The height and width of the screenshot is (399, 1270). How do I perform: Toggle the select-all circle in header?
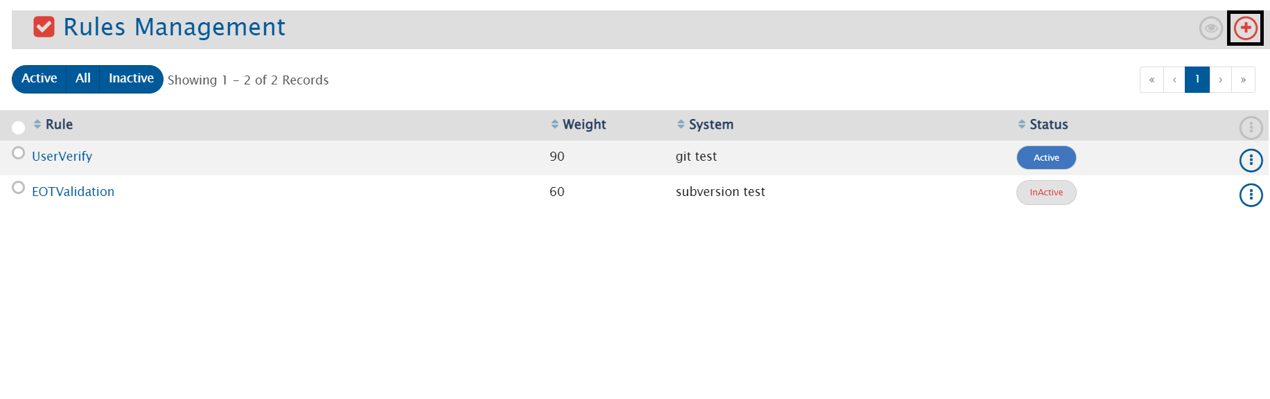19,127
